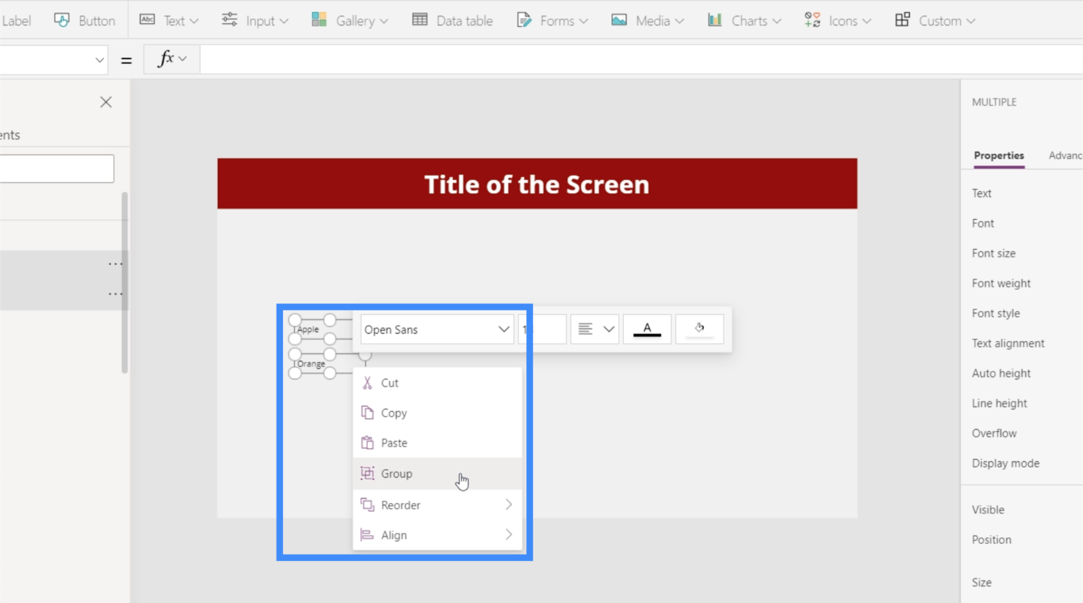1083x603 pixels.
Task: Open the Forms dropdown
Action: tap(552, 21)
